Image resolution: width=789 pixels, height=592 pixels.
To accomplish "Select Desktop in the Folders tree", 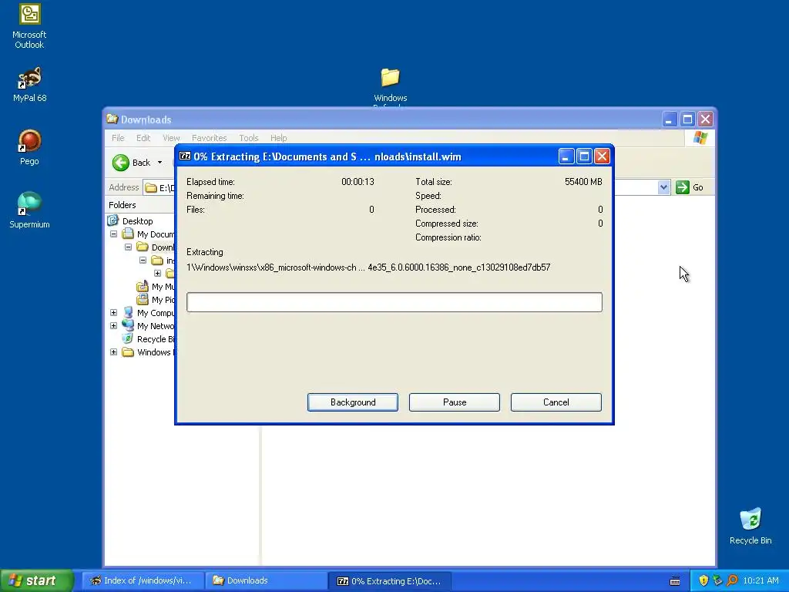I will coord(137,221).
